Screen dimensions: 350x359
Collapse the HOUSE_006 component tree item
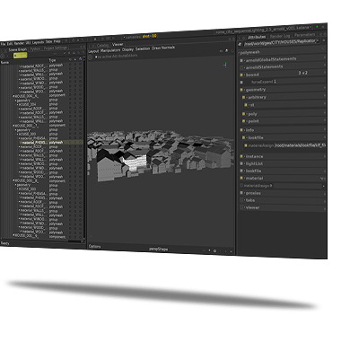pyautogui.click(x=13, y=96)
